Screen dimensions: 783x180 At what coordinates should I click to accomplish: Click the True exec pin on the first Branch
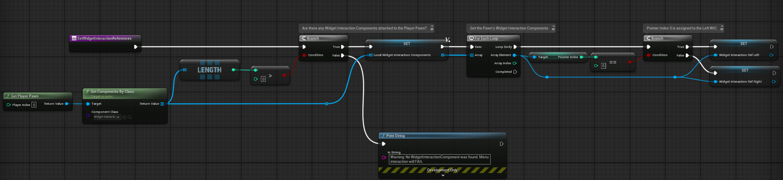(x=343, y=47)
